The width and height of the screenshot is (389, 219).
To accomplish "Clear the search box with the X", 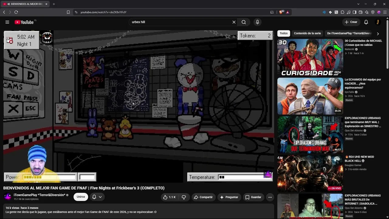I will pyautogui.click(x=234, y=22).
